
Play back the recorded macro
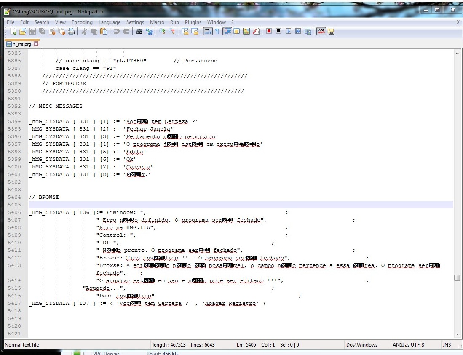coord(288,31)
